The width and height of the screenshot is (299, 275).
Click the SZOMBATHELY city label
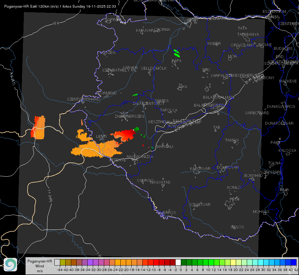[116, 70]
